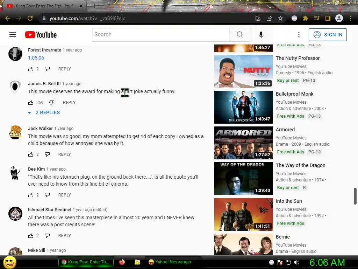Focus the YouTube Search field
358x269 pixels.
coord(161,35)
